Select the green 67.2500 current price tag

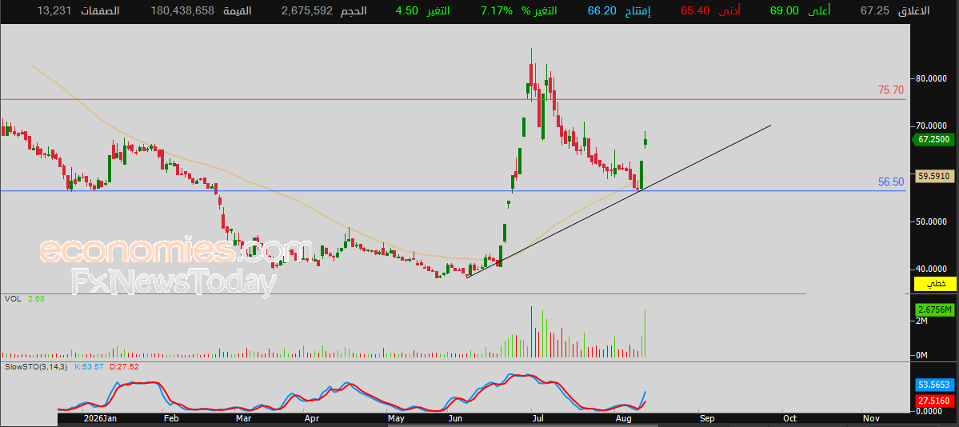tap(933, 139)
